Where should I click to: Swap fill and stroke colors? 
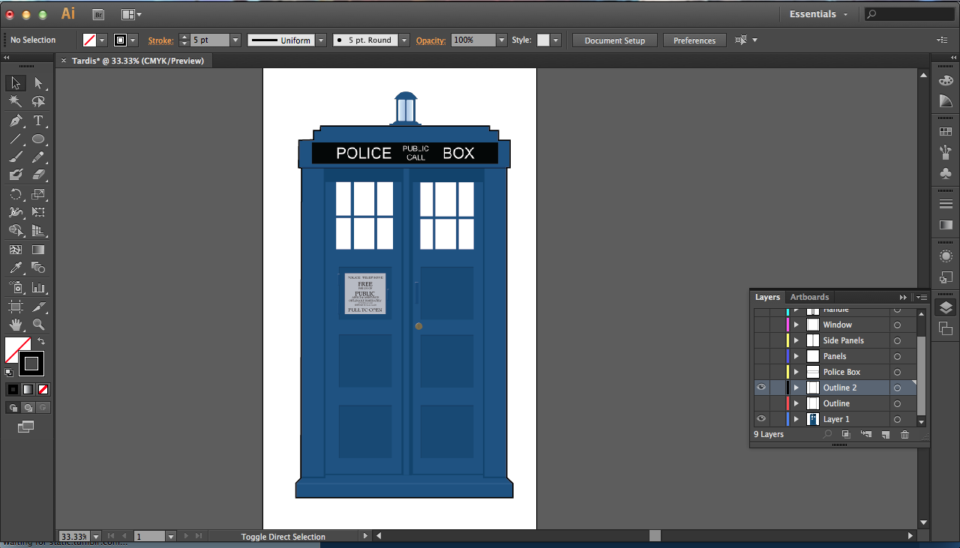coord(41,341)
